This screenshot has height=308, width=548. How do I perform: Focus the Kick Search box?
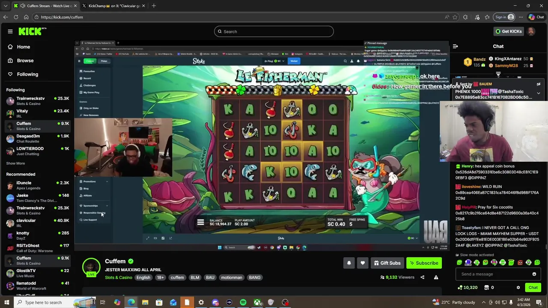pyautogui.click(x=274, y=31)
